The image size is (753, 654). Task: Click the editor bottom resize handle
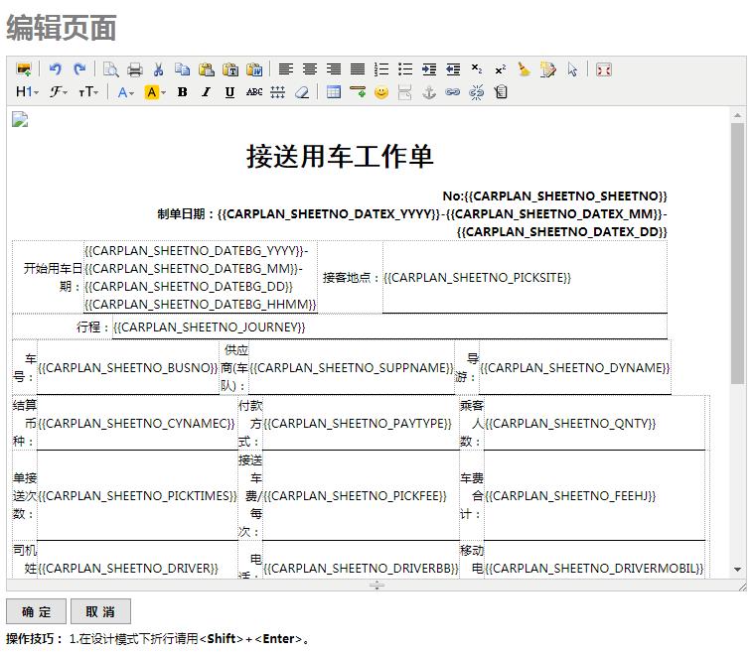[x=376, y=585]
